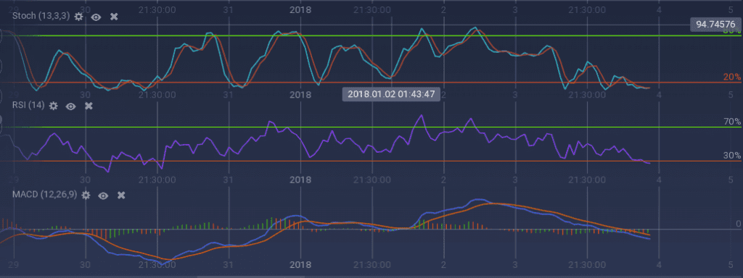This screenshot has width=743, height=278.
Task: Open MACD (12,26,9) settings gear
Action: tap(86, 195)
